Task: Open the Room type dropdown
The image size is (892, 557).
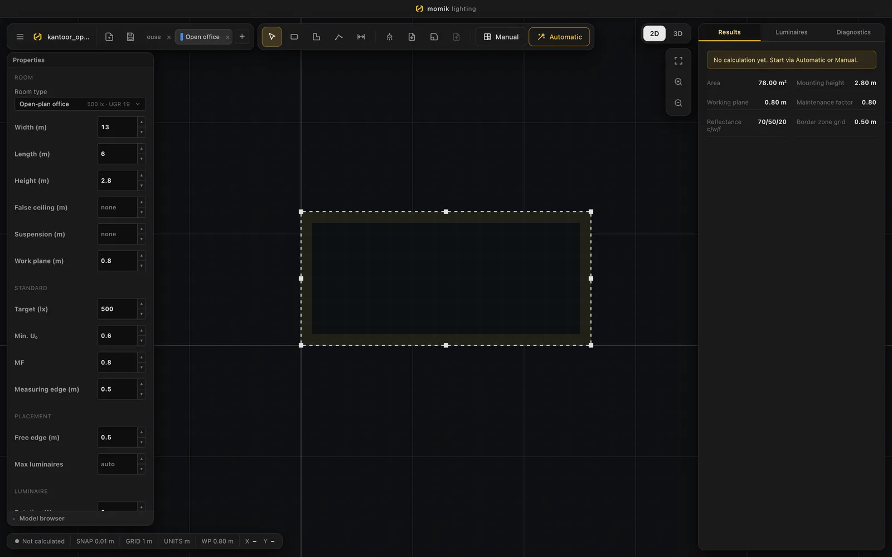Action: (x=80, y=104)
